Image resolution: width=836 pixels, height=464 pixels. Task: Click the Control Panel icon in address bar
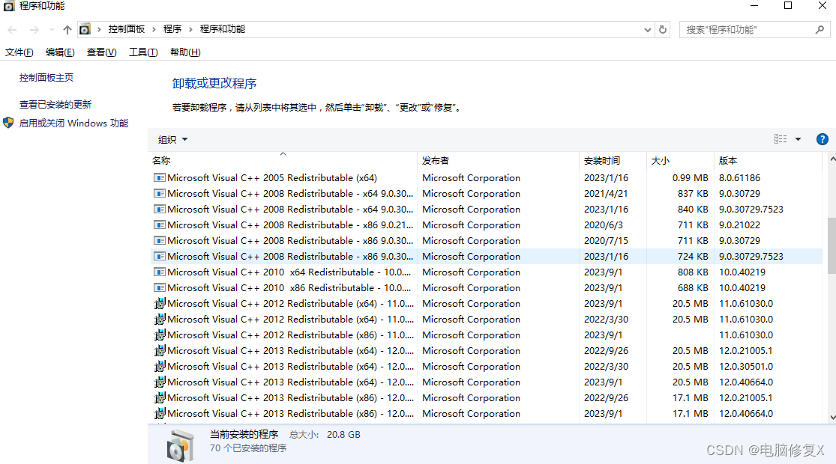[x=85, y=30]
